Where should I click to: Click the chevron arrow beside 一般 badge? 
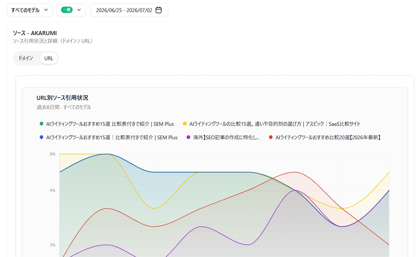[x=79, y=10]
